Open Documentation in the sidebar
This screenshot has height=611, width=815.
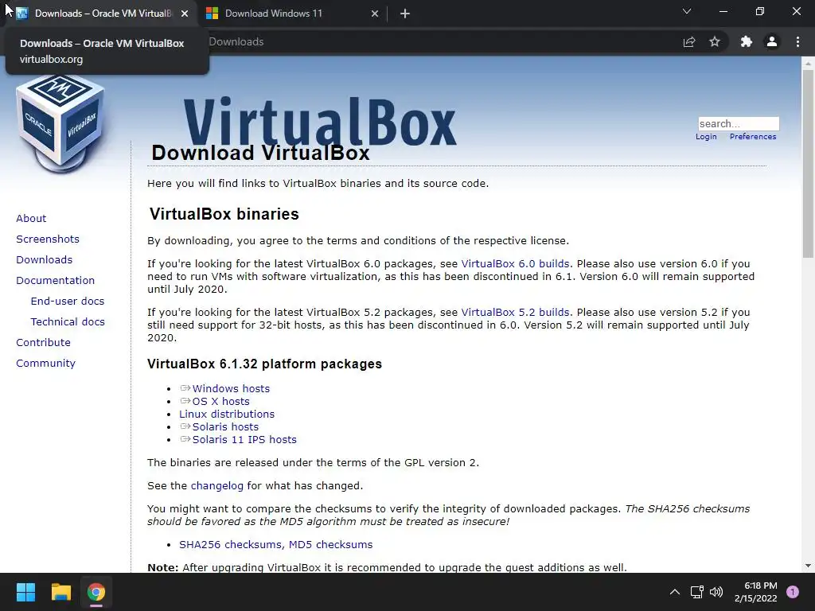55,281
